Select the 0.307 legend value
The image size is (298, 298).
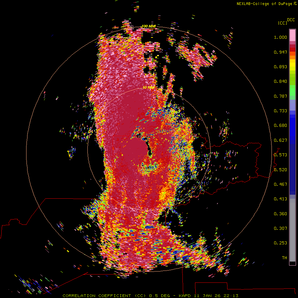point(280,228)
